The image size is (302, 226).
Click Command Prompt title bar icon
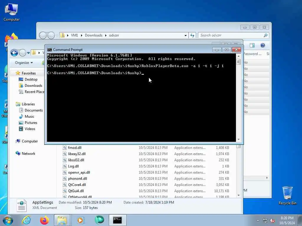[50, 50]
